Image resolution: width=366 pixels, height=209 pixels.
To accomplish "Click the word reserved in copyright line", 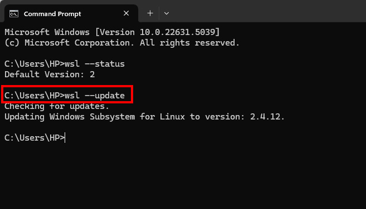I will coord(215,43).
